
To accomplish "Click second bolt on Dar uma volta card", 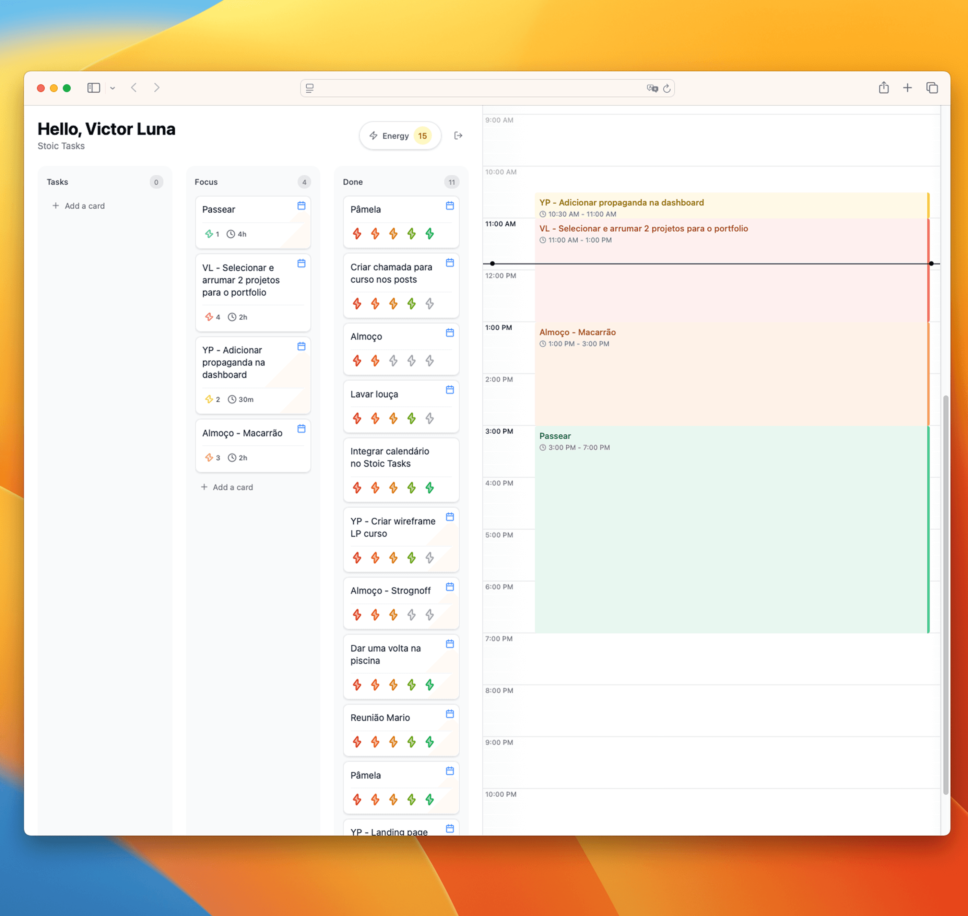I will [x=375, y=685].
